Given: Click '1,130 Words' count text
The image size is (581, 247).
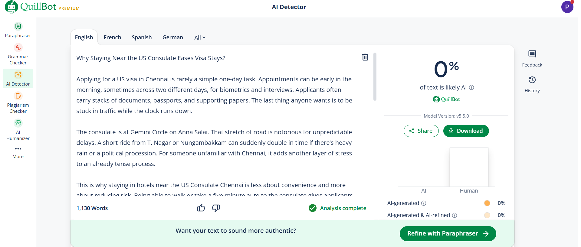Looking at the screenshot, I should coord(92,208).
